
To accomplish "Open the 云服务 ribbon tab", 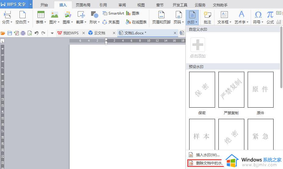I will [x=200, y=5].
